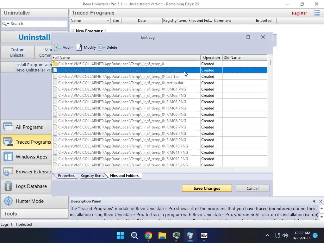This screenshot has height=243, width=324.
Task: Click the Add icon in Edit Log toolbar
Action: [x=58, y=47]
